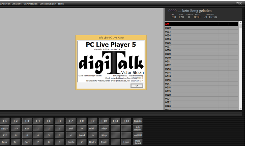
Task: Start playback with Play button
Action: [104, 128]
